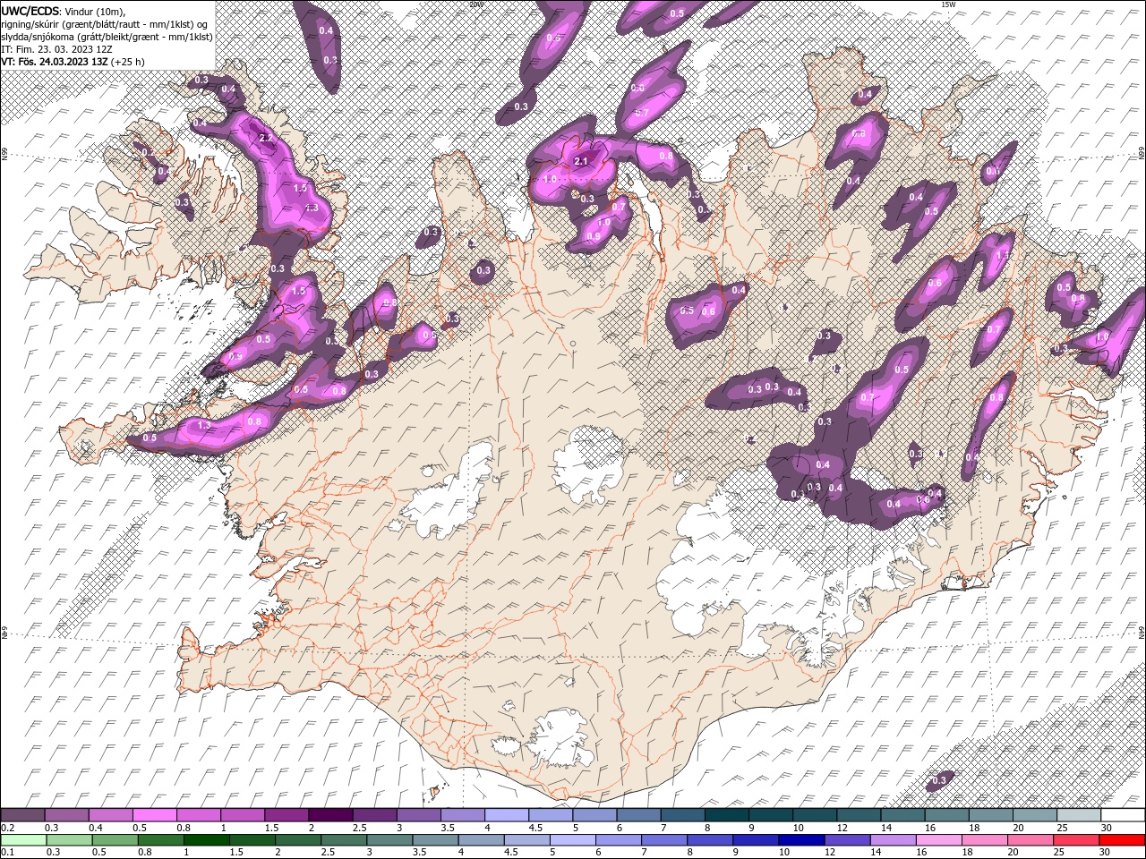The image size is (1146, 859).
Task: Click the '0.2' label on the top legend row
Action: pyautogui.click(x=7, y=828)
